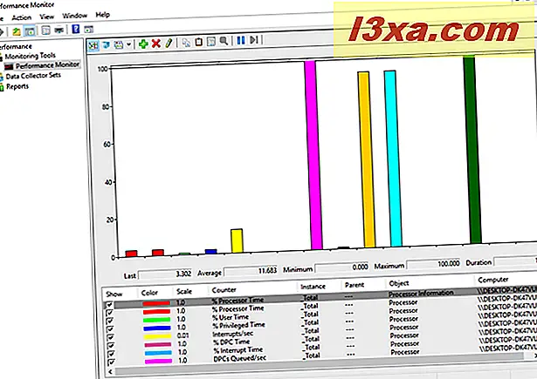This screenshot has width=537, height=379.
Task: Uncheck Show for DPCs Queued/sec
Action: (112, 362)
